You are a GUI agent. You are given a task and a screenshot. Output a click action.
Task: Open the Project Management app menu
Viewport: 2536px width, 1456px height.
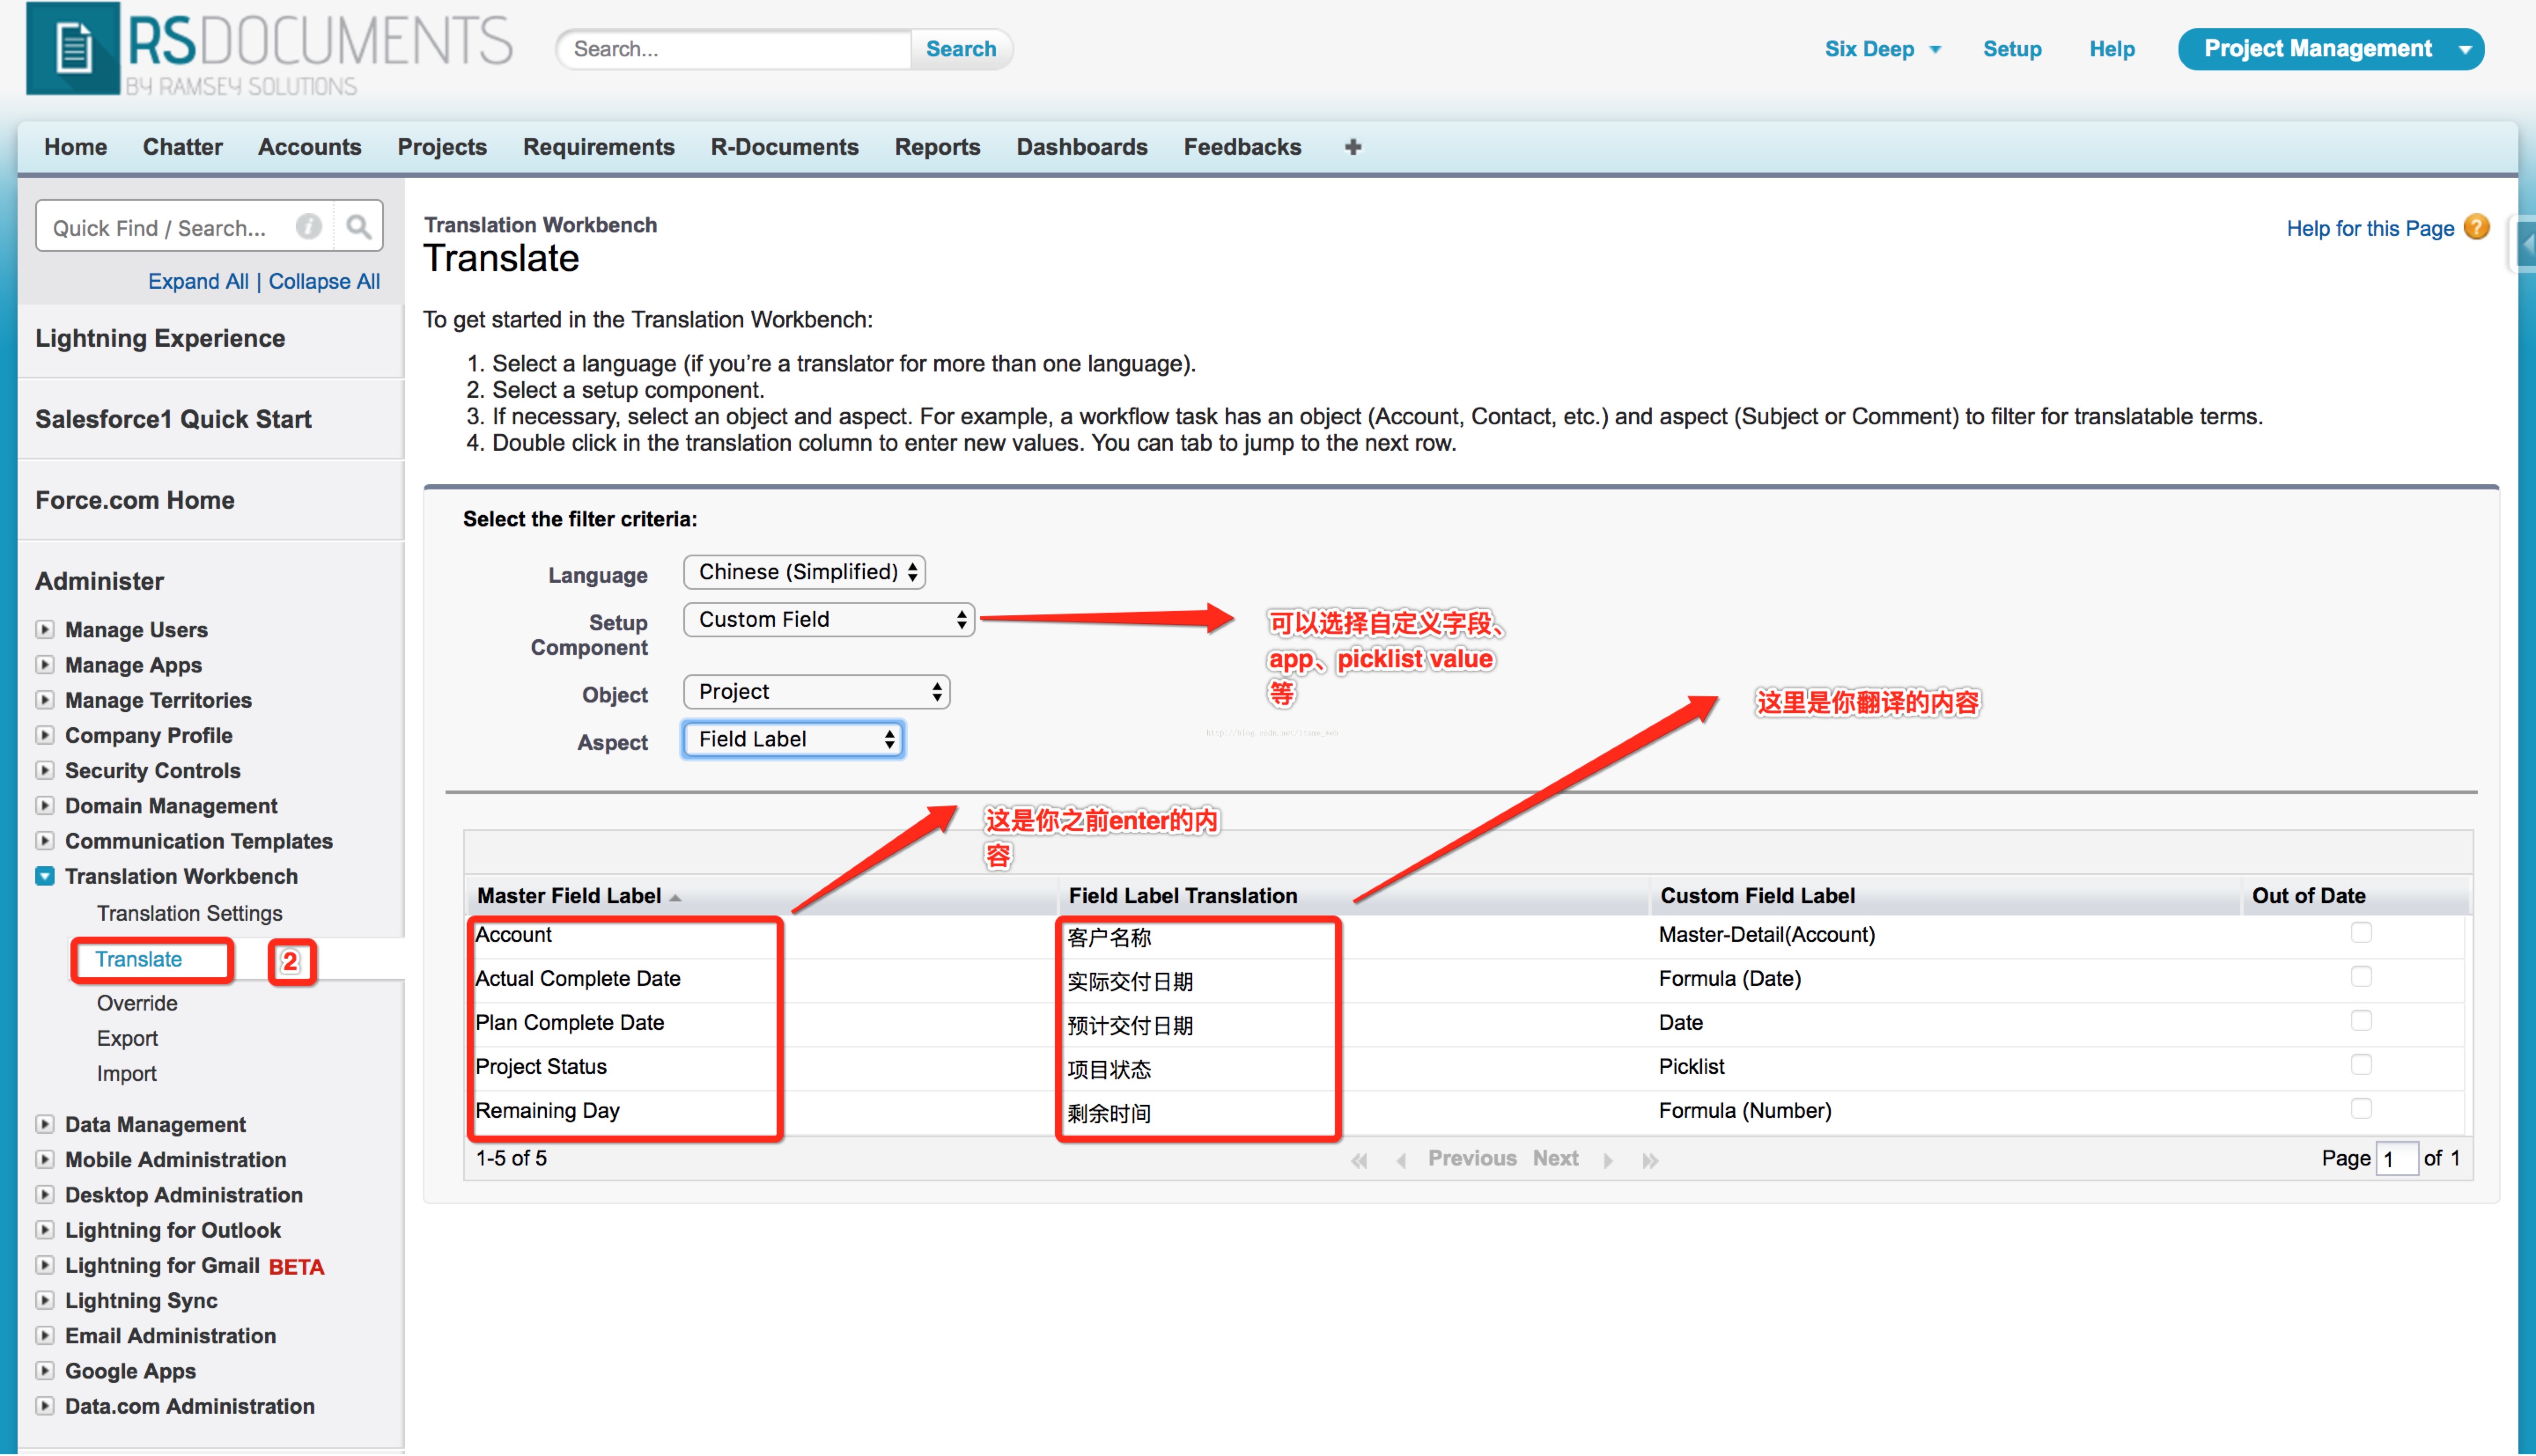[x=2330, y=49]
